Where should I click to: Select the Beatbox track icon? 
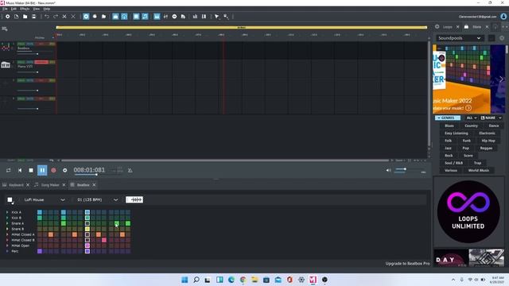[6, 48]
